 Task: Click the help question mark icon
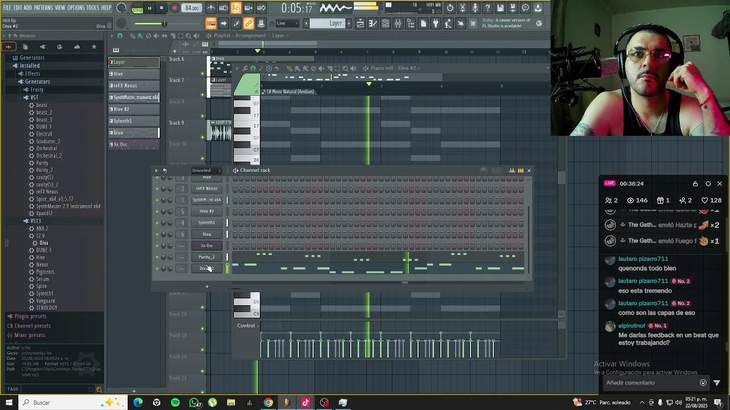point(488,8)
